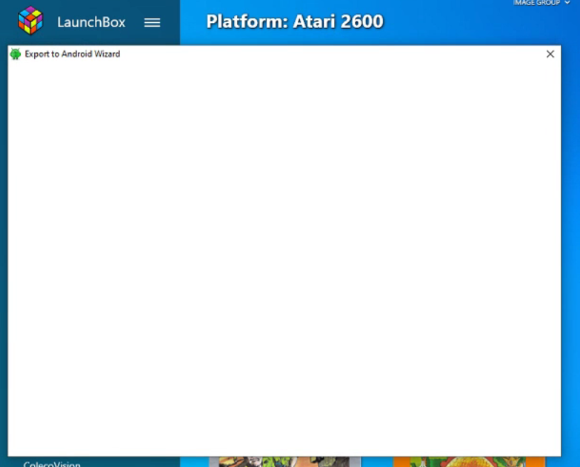Click the Platform: Atari 2600 heading
This screenshot has width=580, height=467.
[295, 21]
